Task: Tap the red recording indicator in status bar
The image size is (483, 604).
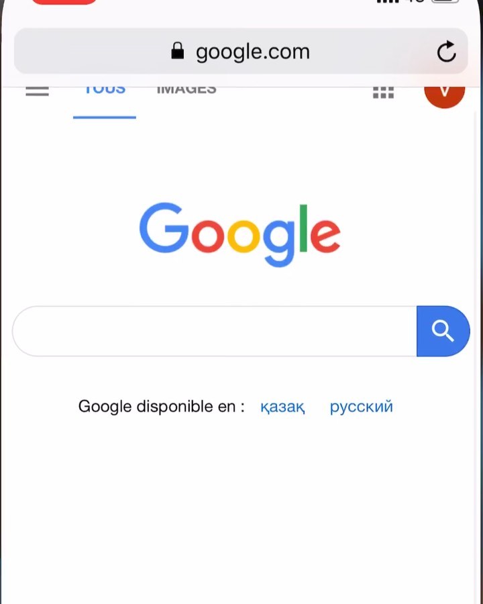Action: coord(64,2)
